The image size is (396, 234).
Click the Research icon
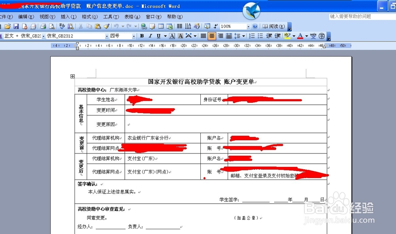click(x=70, y=26)
